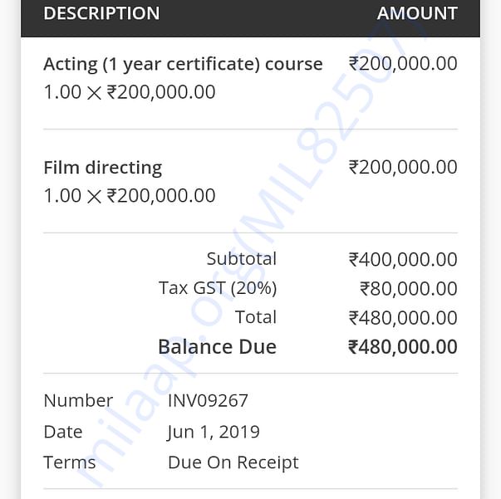Image resolution: width=501 pixels, height=499 pixels.
Task: Click the Total label
Action: [x=256, y=317]
